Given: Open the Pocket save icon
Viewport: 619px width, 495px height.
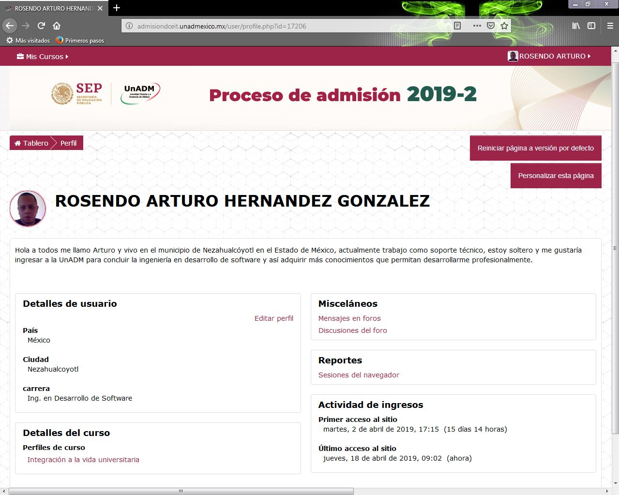Looking at the screenshot, I should pos(491,26).
